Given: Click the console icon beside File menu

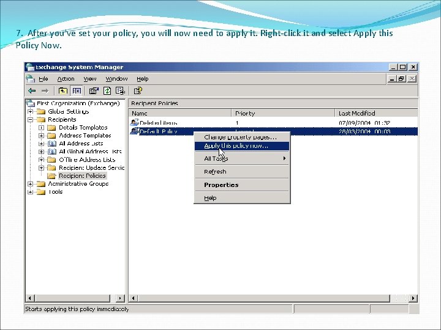Looking at the screenshot, I should pyautogui.click(x=31, y=79).
